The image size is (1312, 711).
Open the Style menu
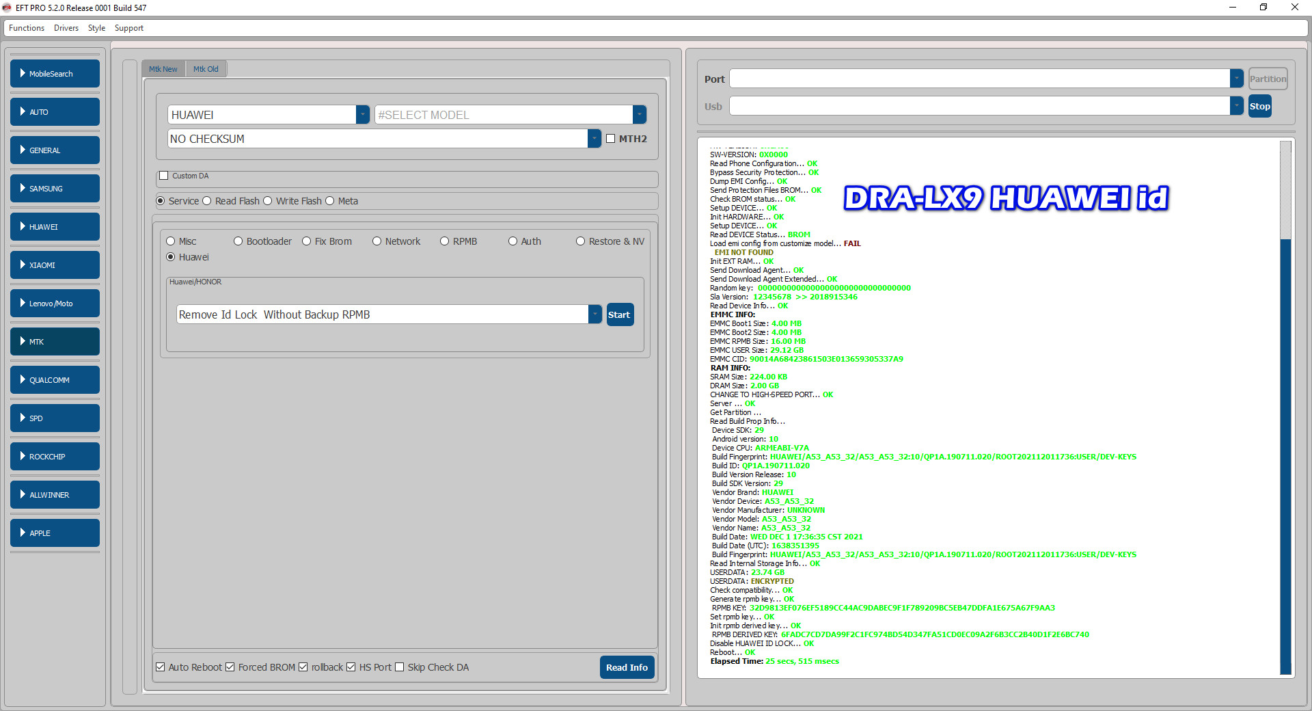click(96, 28)
